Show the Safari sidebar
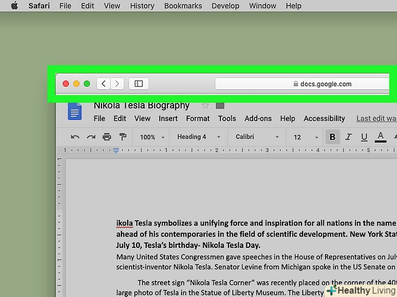Image resolution: width=397 pixels, height=297 pixels. (139, 84)
